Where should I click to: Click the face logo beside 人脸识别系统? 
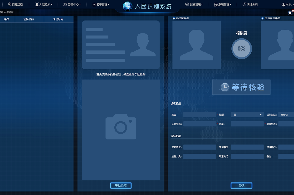[127, 6]
